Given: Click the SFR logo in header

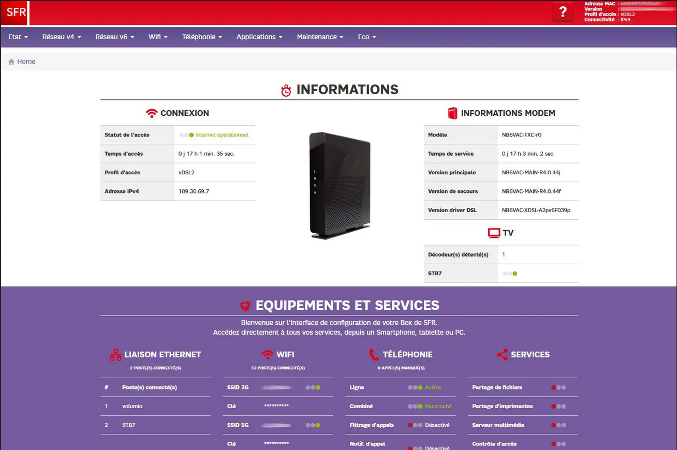Looking at the screenshot, I should pyautogui.click(x=15, y=13).
